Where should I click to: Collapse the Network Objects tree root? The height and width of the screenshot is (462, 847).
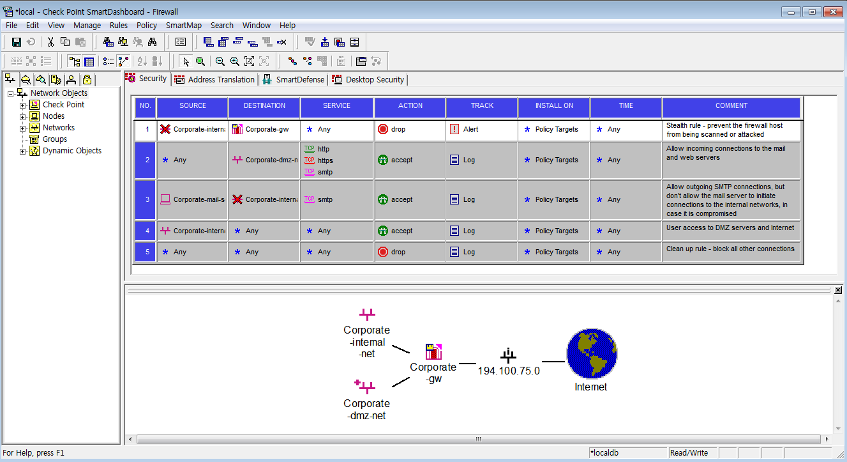(11, 94)
